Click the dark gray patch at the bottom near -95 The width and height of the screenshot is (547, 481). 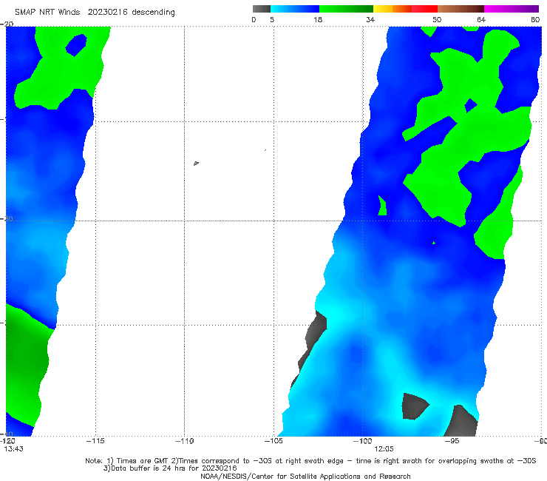click(461, 421)
